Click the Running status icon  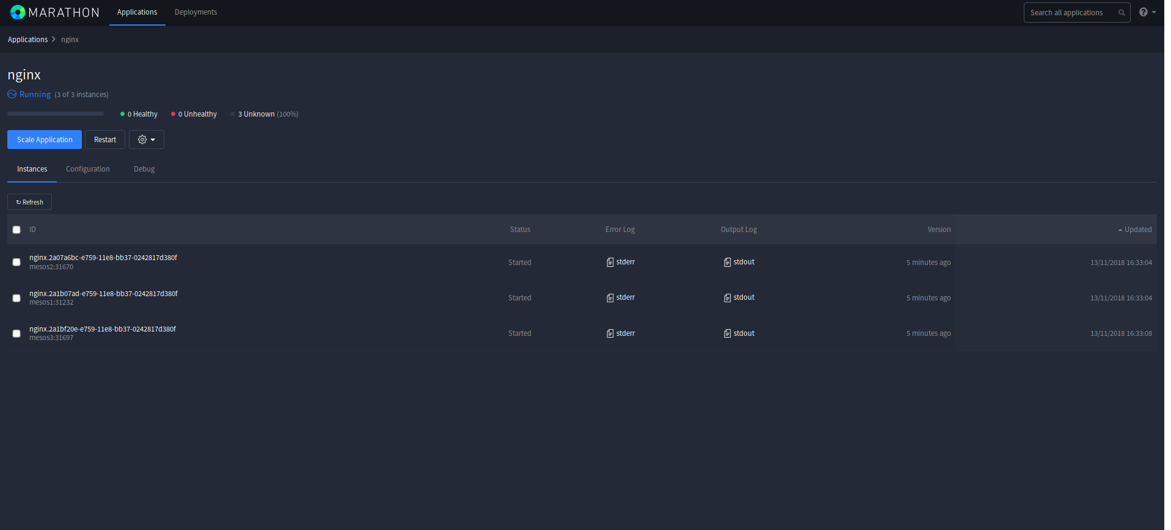point(12,95)
